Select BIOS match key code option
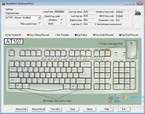Screen dimensions: 145x114 61,24
